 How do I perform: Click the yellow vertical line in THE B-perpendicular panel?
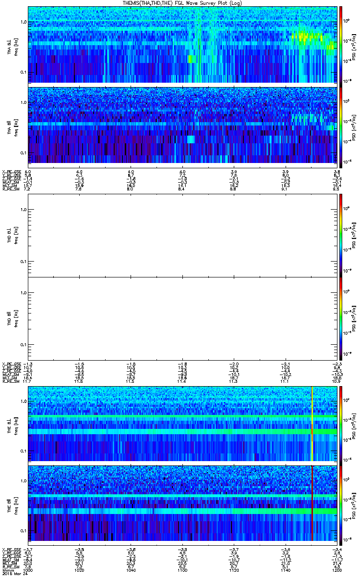point(312,424)
